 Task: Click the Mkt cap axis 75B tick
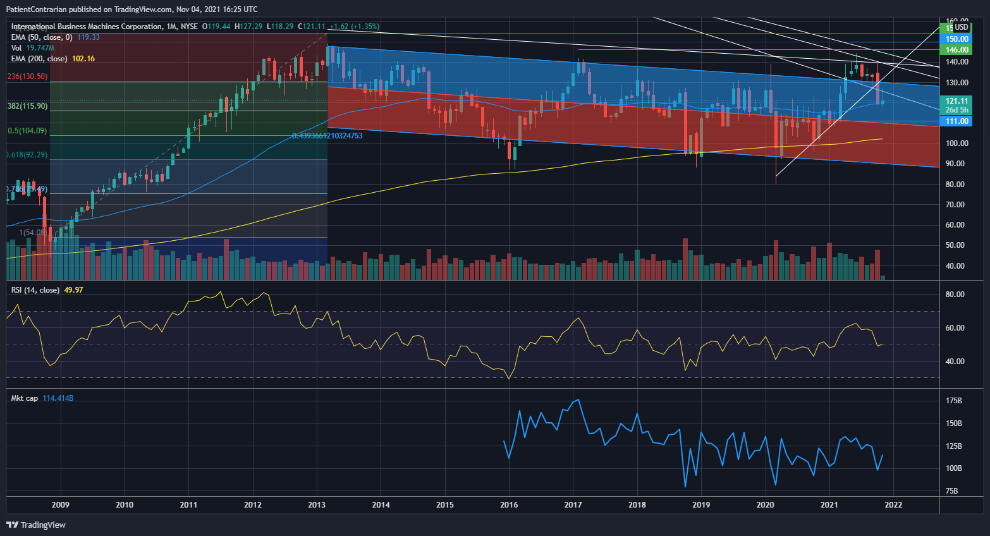pos(952,491)
